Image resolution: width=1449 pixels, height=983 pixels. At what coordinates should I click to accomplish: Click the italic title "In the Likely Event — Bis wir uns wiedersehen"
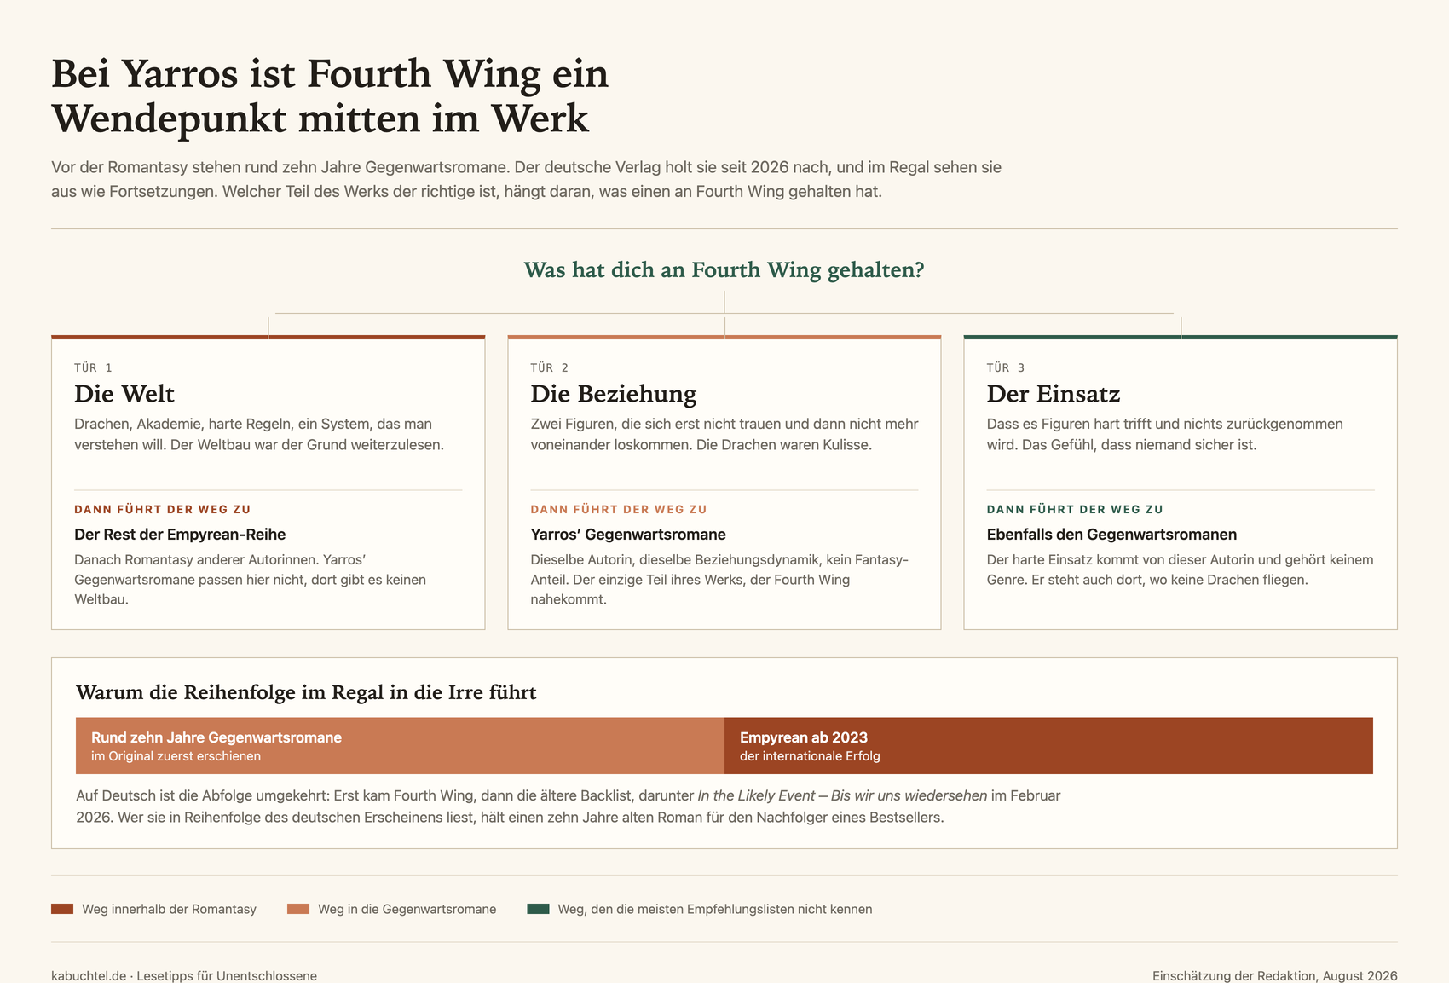(x=842, y=795)
